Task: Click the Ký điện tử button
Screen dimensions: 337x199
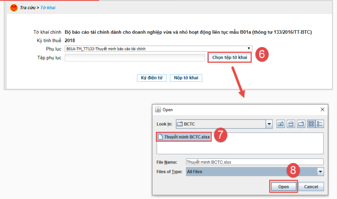Action: coord(152,78)
